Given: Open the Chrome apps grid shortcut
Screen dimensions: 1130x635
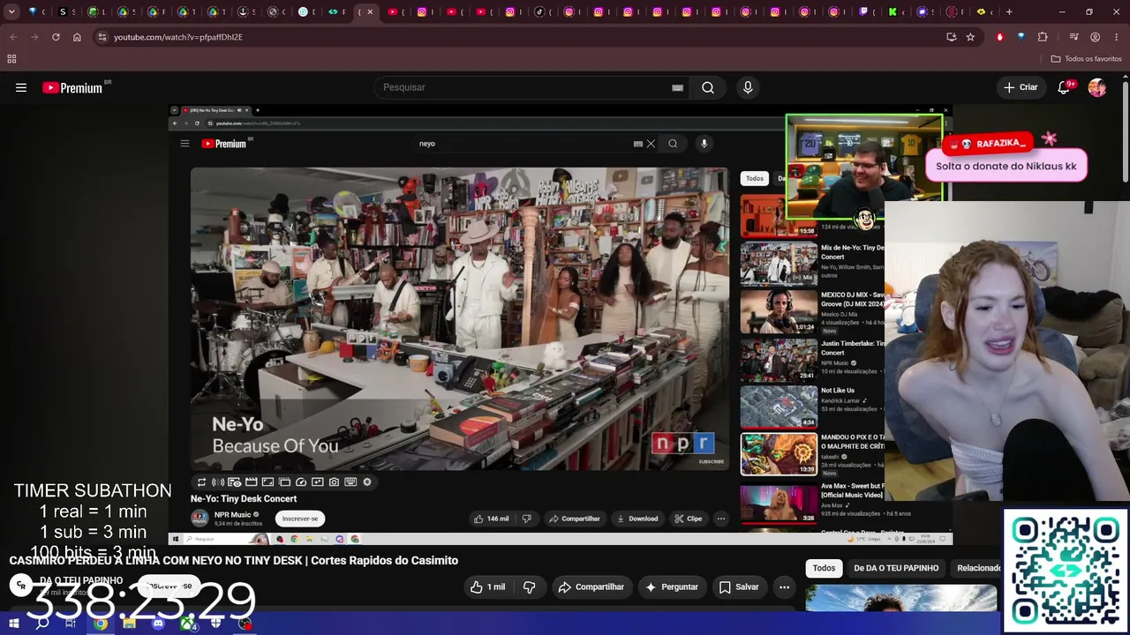Looking at the screenshot, I should (x=11, y=58).
